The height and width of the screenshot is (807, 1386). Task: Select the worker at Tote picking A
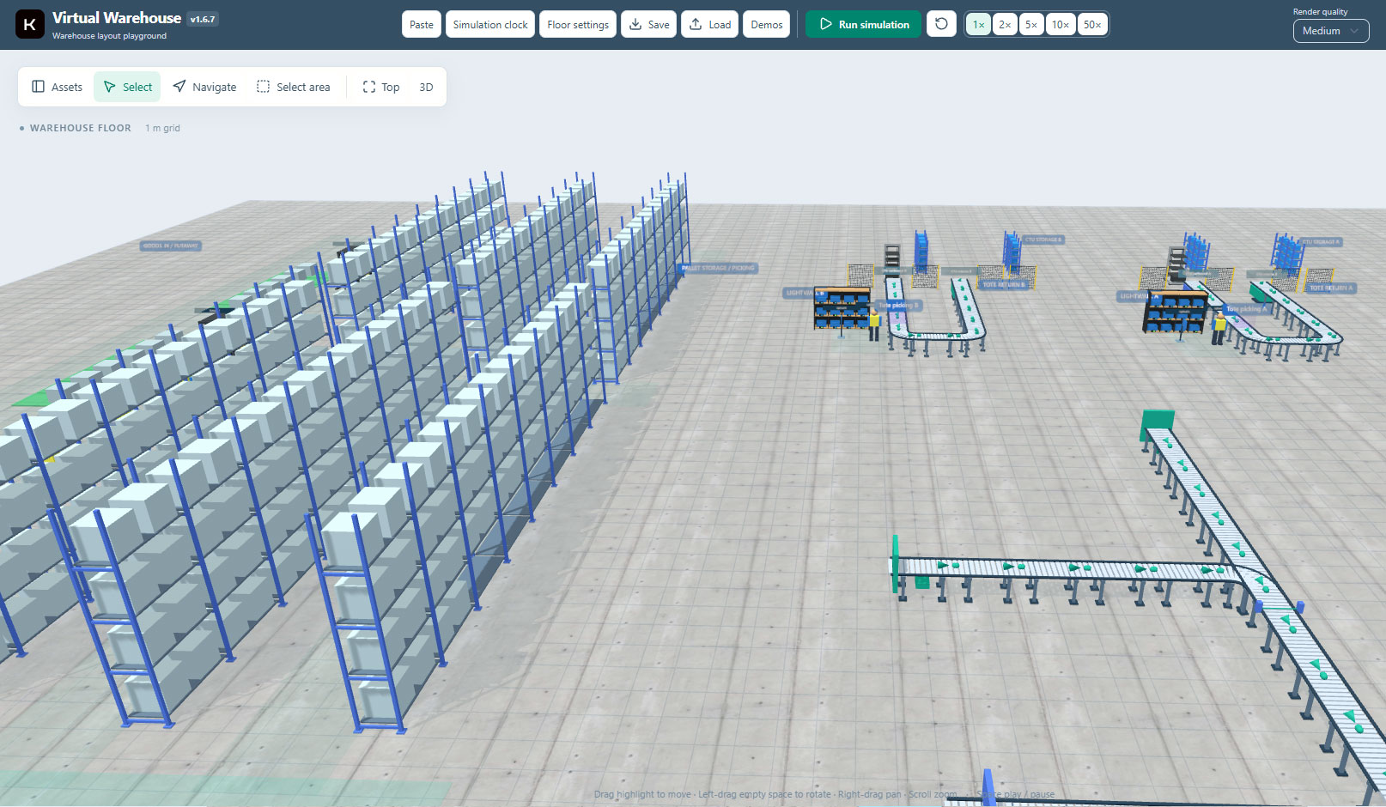click(x=1219, y=328)
